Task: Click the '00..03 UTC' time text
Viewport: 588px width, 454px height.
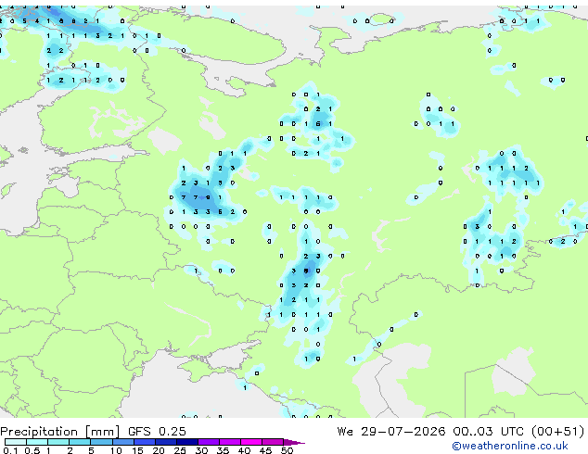Action: coord(488,432)
